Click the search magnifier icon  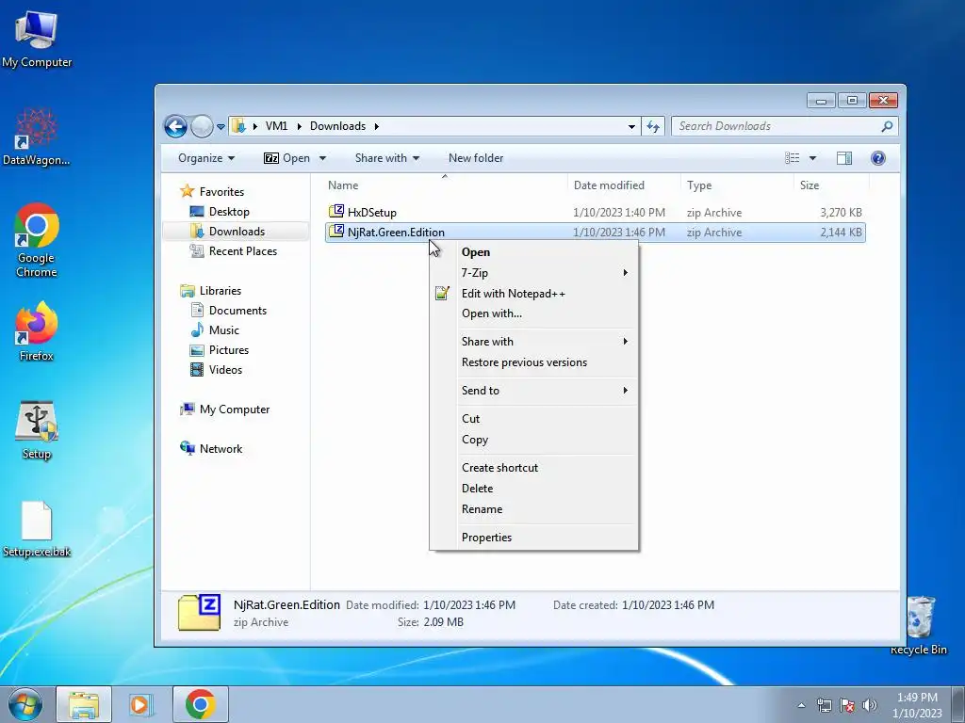887,126
